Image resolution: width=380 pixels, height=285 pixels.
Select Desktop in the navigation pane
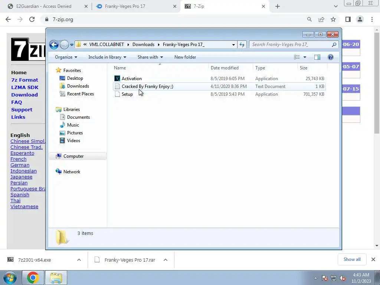[75, 78]
